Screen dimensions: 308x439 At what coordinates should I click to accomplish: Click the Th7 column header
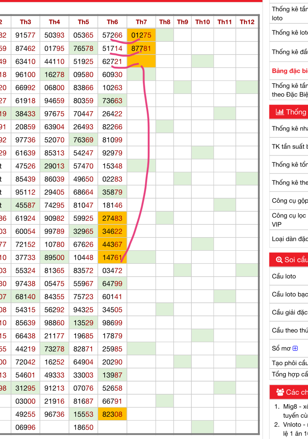tap(141, 22)
